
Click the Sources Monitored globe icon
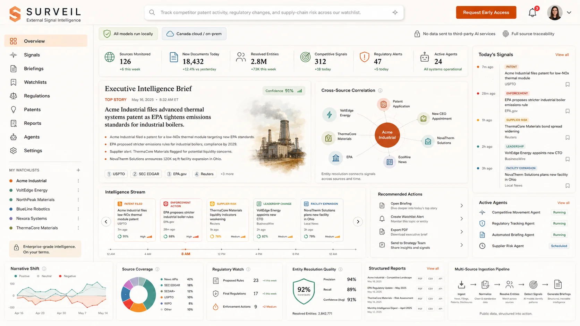[110, 57]
